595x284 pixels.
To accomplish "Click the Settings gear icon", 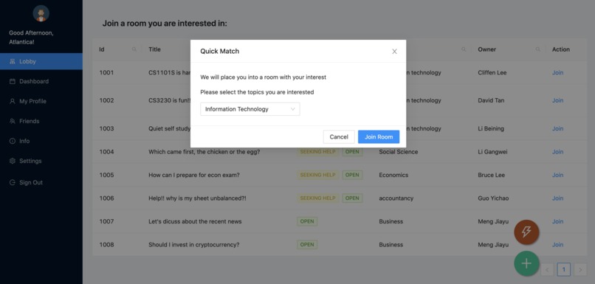I will pyautogui.click(x=12, y=161).
